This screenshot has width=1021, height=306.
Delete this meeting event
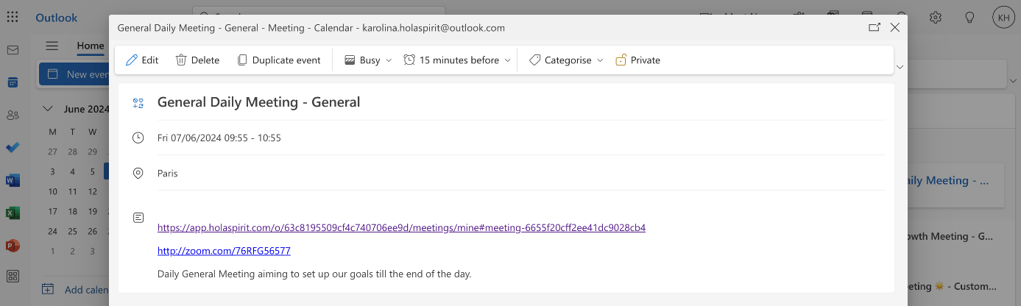tap(197, 60)
